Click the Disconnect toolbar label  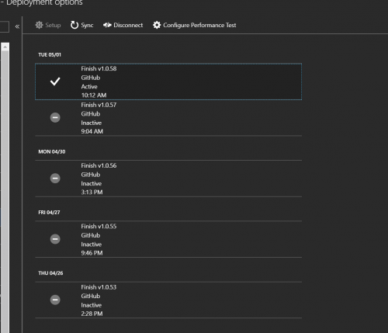(x=128, y=25)
